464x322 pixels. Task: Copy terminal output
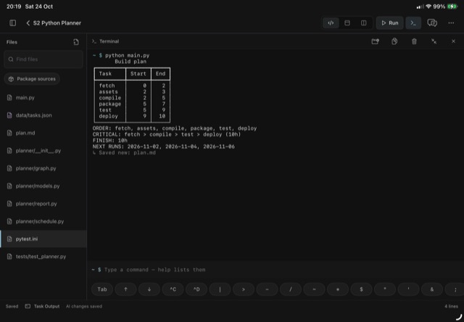pyautogui.click(x=394, y=41)
